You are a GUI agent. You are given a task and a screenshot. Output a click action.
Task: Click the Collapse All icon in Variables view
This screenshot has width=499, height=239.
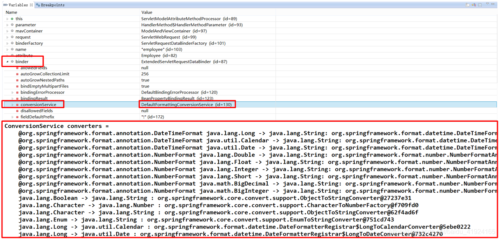pos(480,5)
